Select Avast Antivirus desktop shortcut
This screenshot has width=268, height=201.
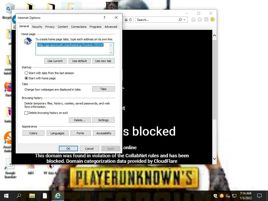[8, 142]
